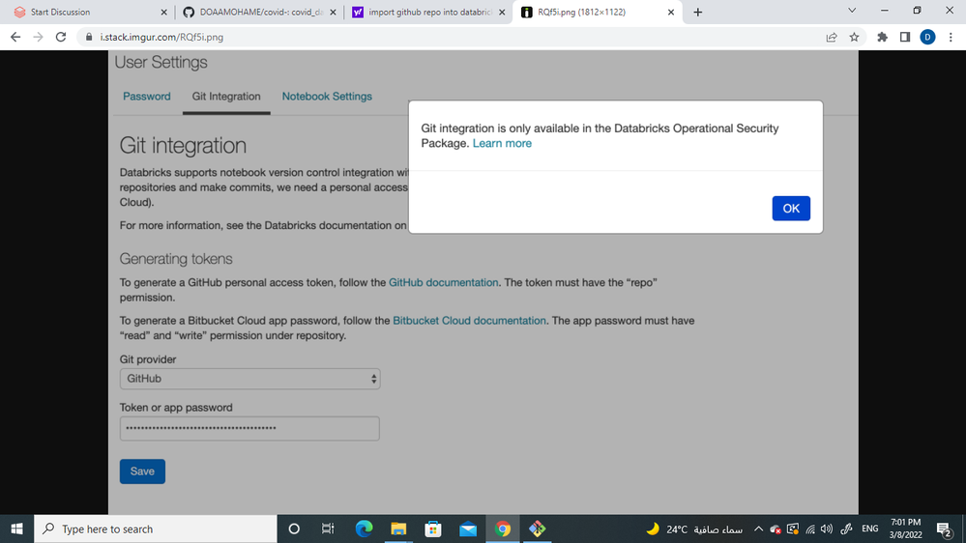
Task: Open the Notebook Settings tab
Action: pos(327,97)
